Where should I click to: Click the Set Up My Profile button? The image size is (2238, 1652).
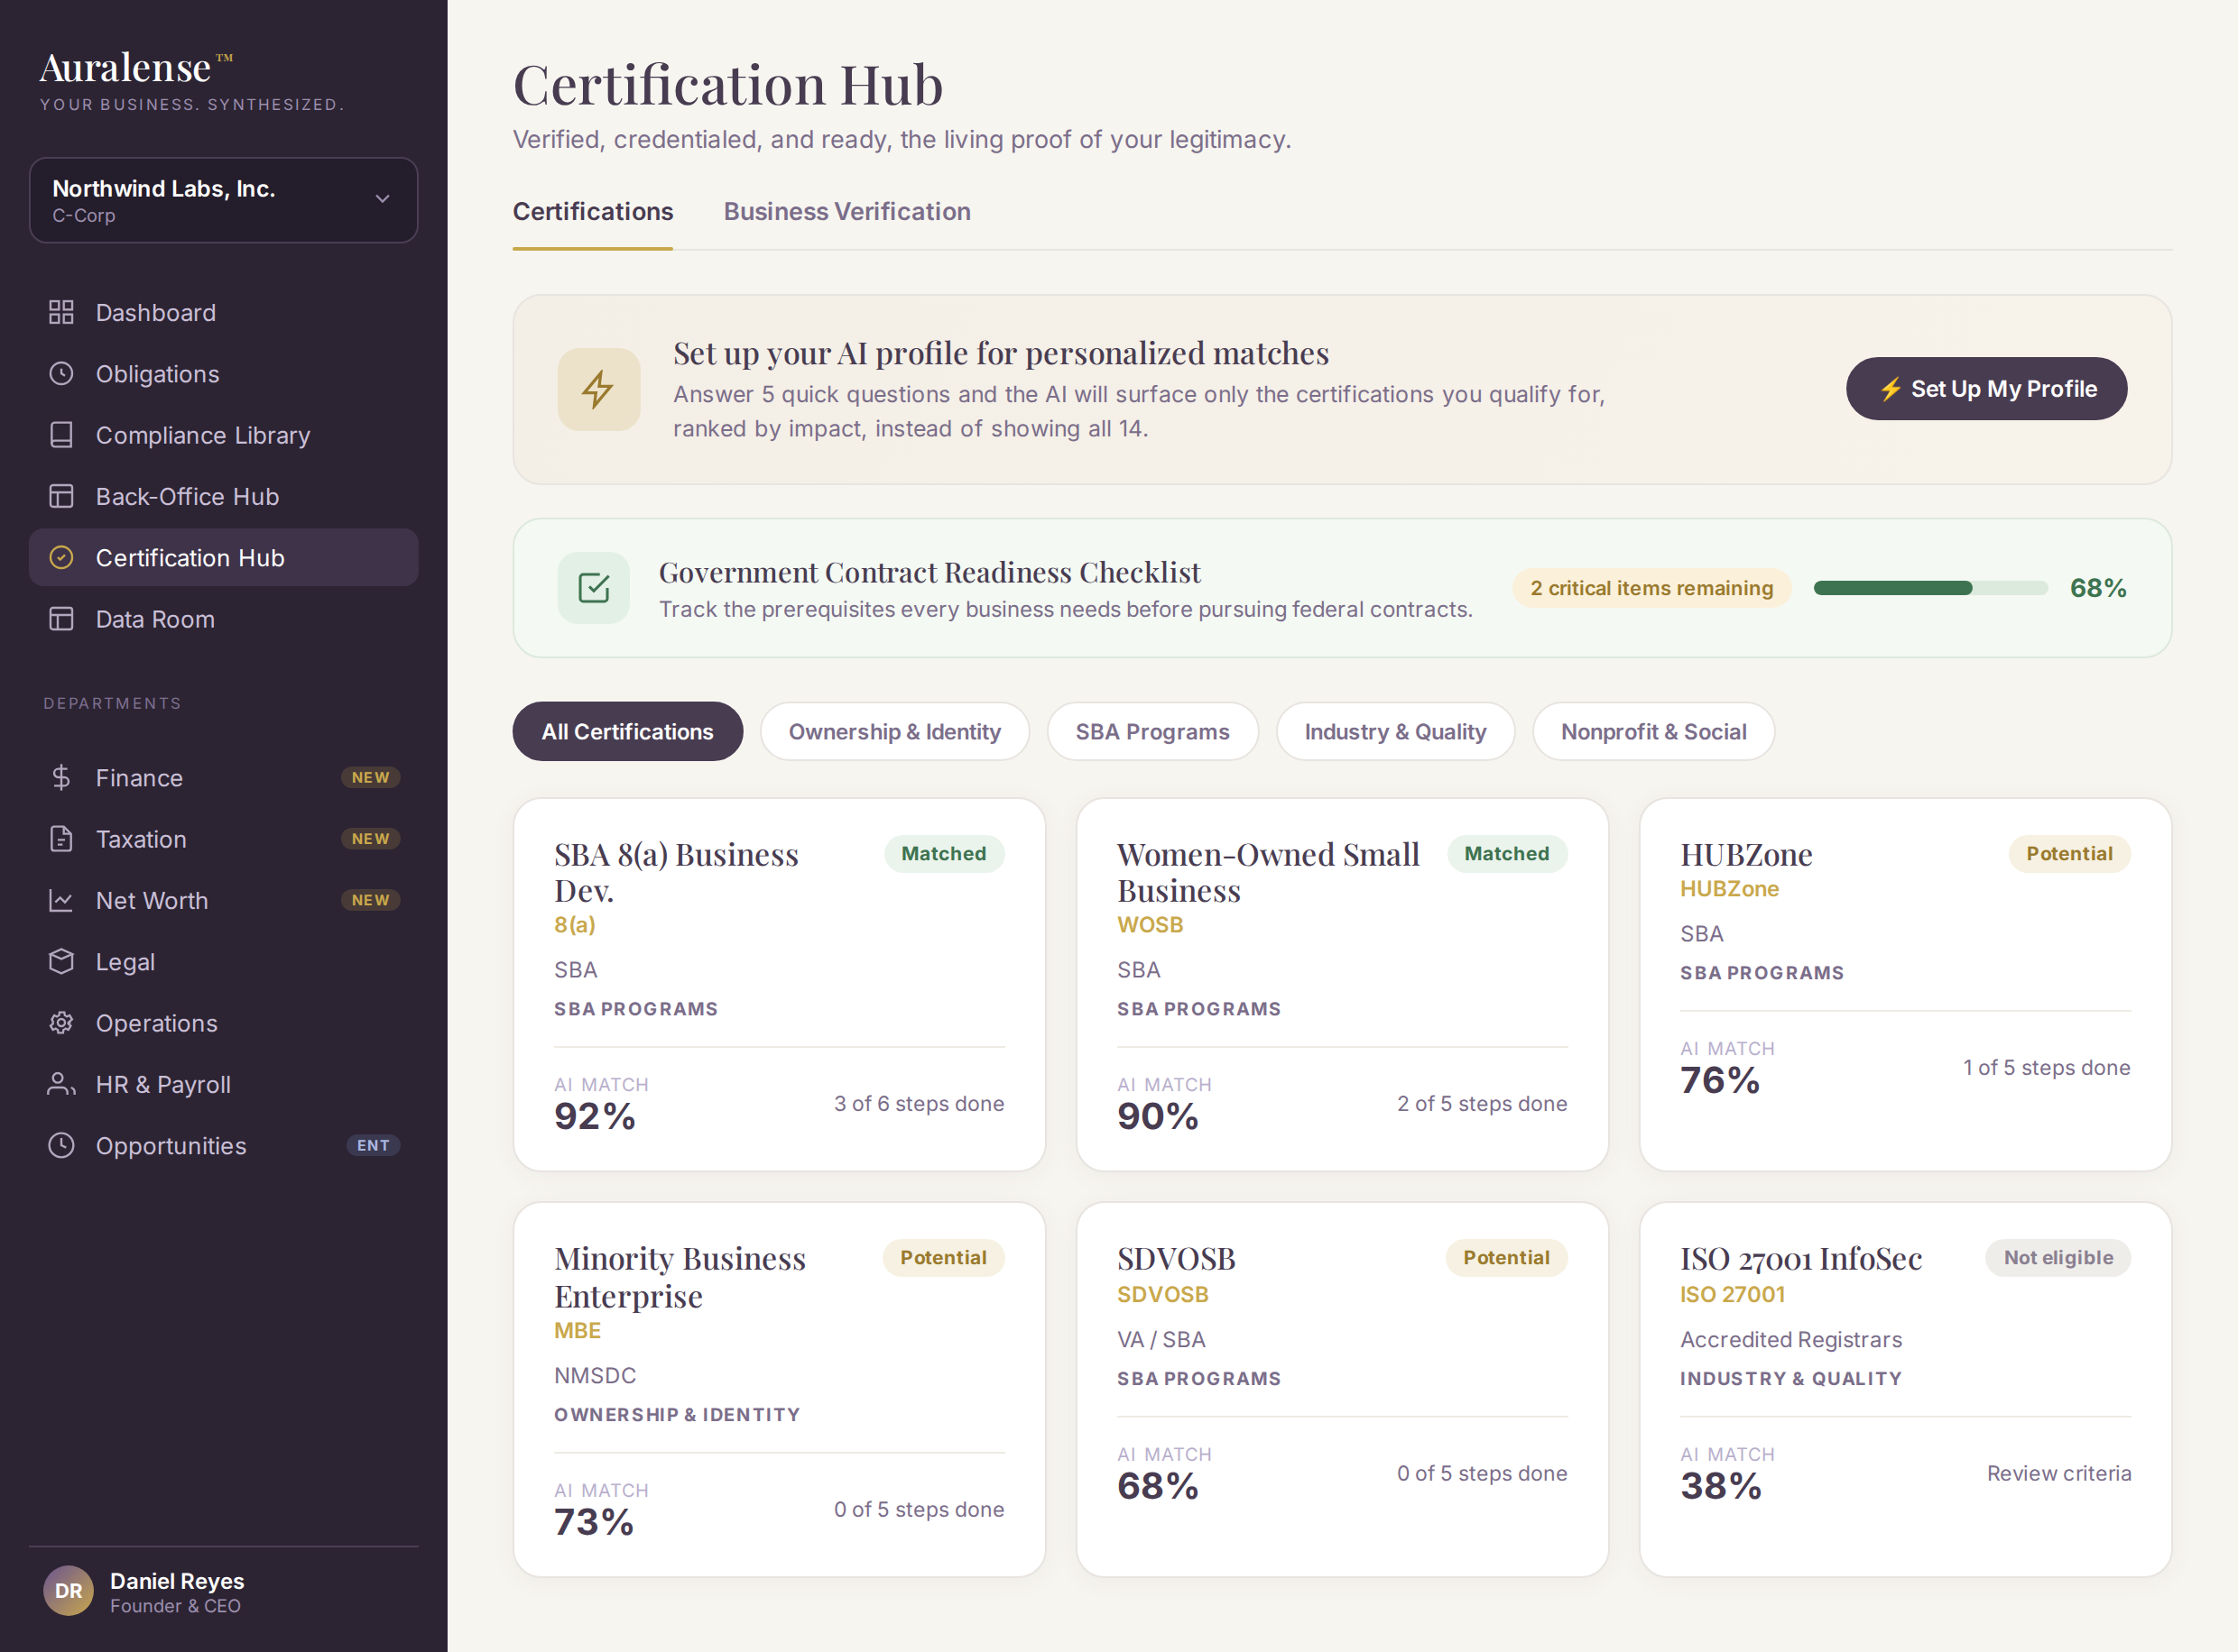coord(1986,389)
